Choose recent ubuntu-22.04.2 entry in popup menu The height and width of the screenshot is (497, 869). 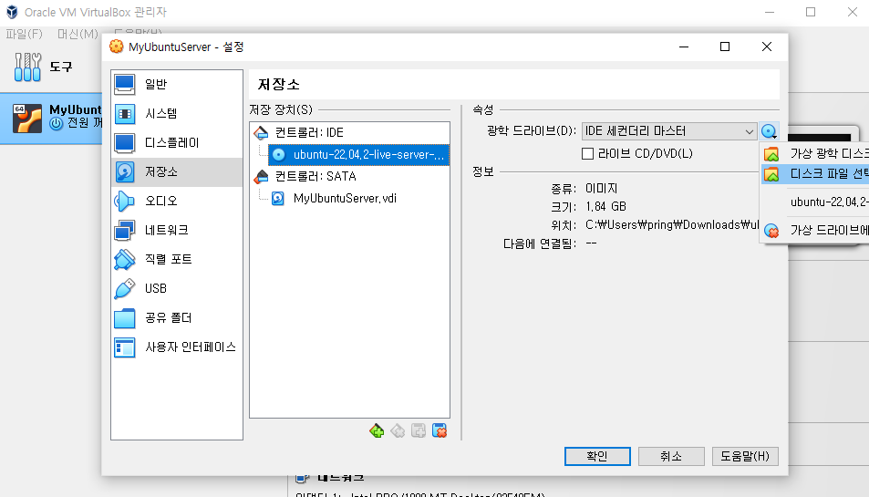[815, 202]
